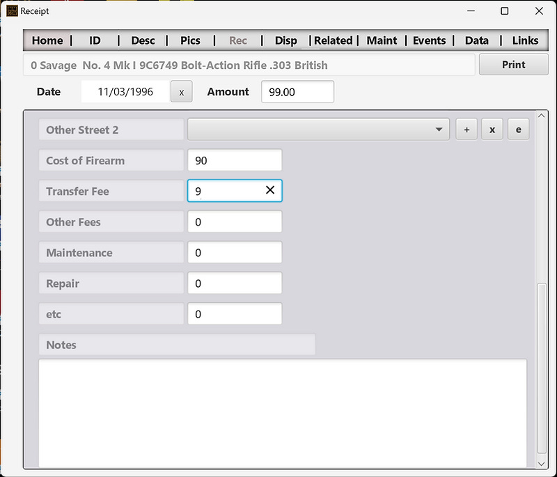Click the scroll down arrow of the form
557x477 pixels.
click(x=542, y=464)
